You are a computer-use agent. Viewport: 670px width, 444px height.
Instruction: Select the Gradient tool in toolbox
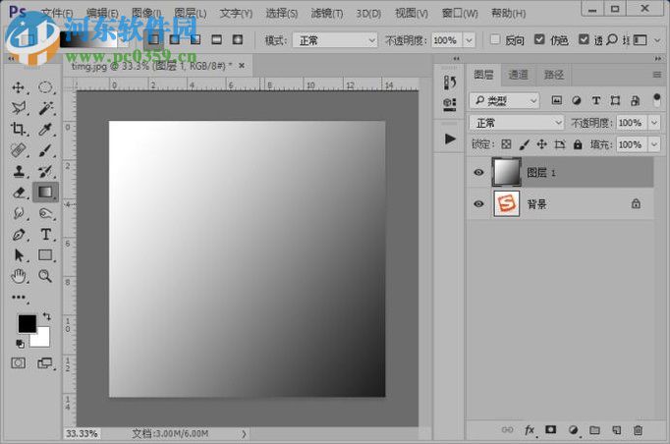click(x=45, y=193)
